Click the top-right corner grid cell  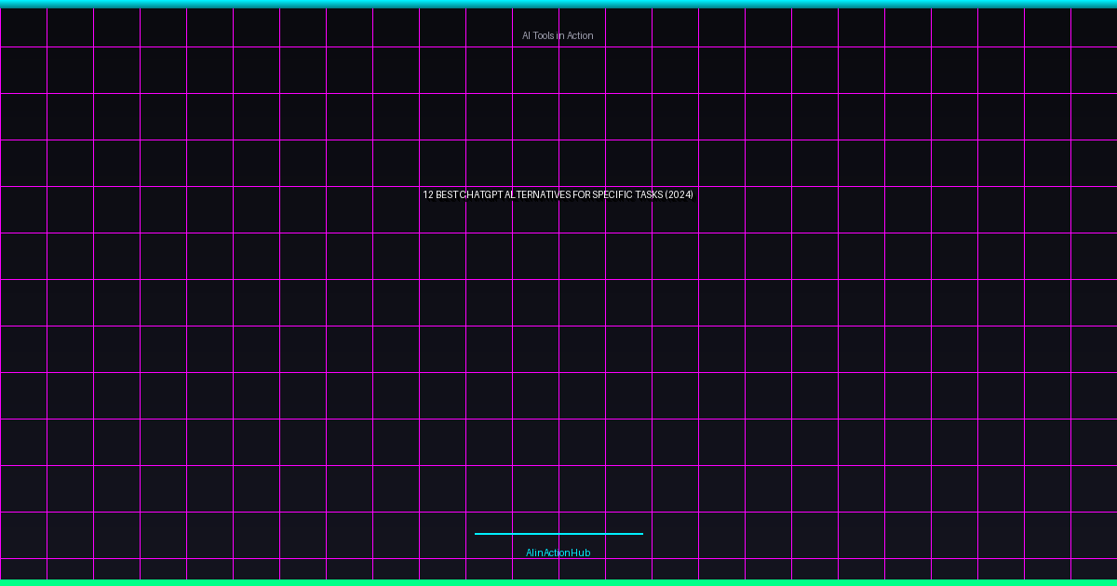point(1095,27)
